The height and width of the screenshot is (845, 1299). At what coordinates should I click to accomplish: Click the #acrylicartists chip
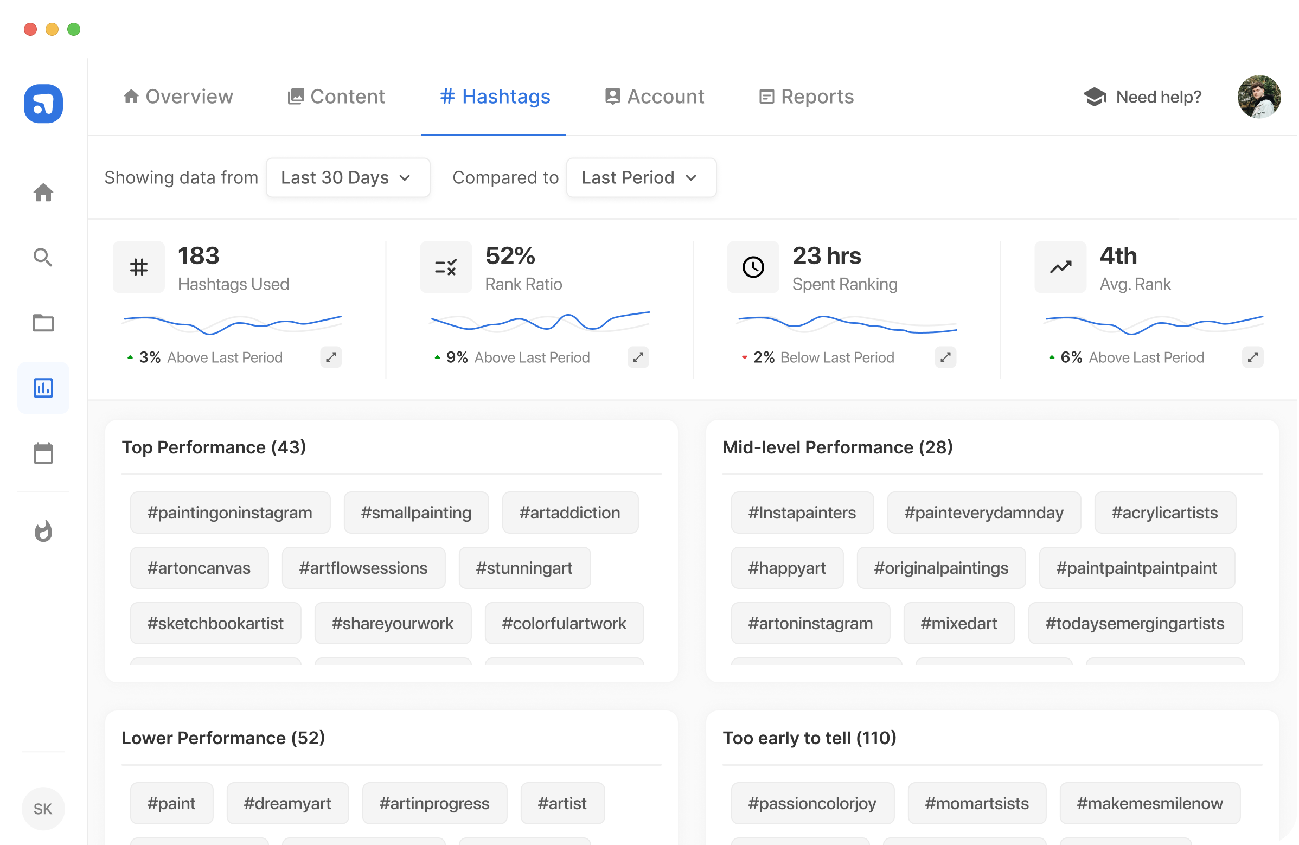pyautogui.click(x=1164, y=513)
